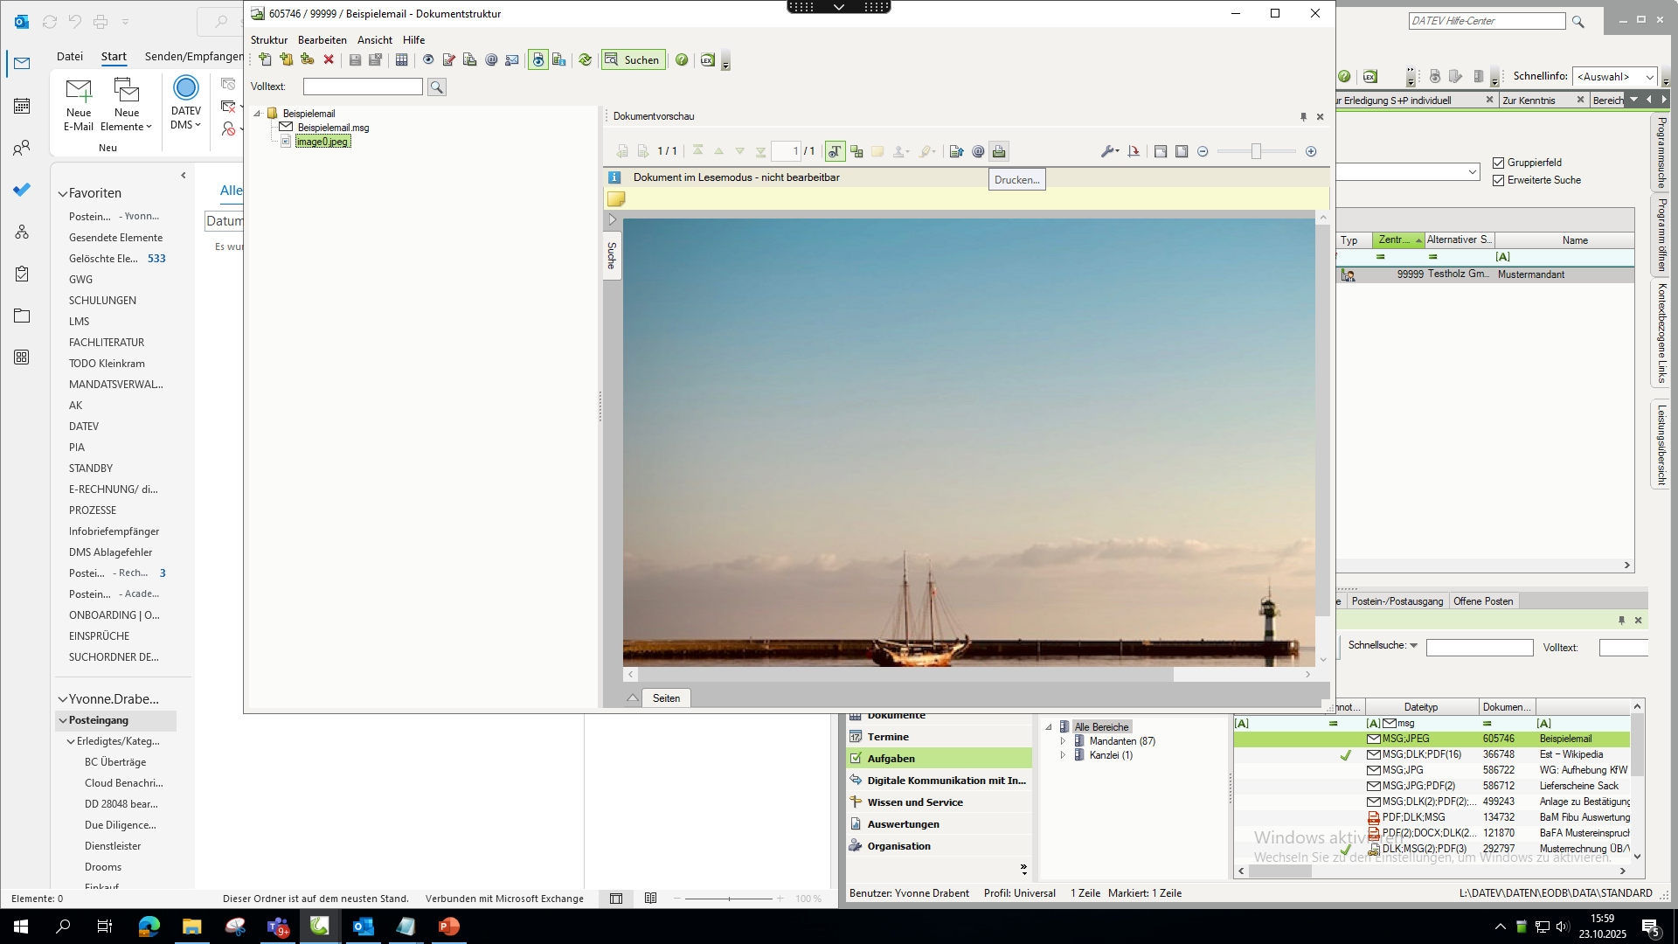Click the Drucken print icon in preview toolbar

coord(999,151)
